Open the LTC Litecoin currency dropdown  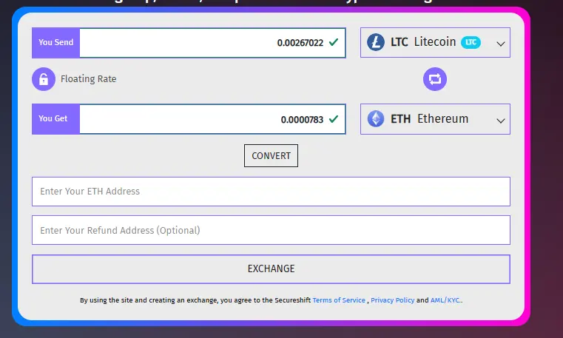tap(435, 42)
